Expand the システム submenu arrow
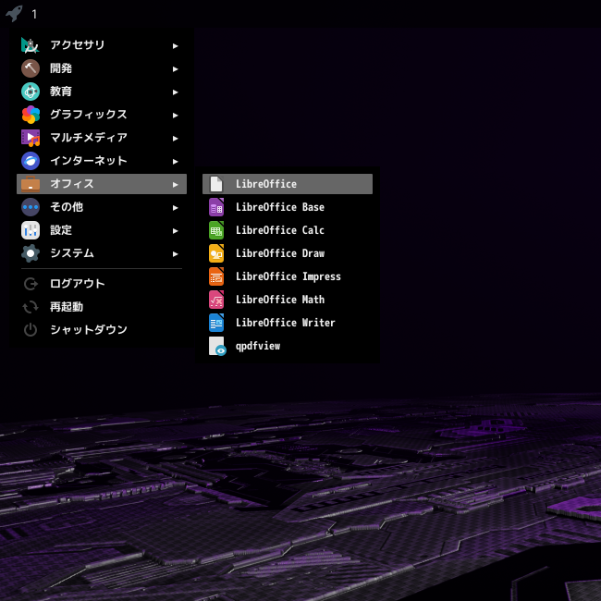601x601 pixels. coord(175,253)
